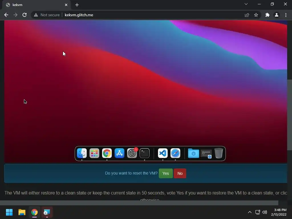The height and width of the screenshot is (219, 292).
Task: Open the Trash in the dock
Action: click(219, 153)
